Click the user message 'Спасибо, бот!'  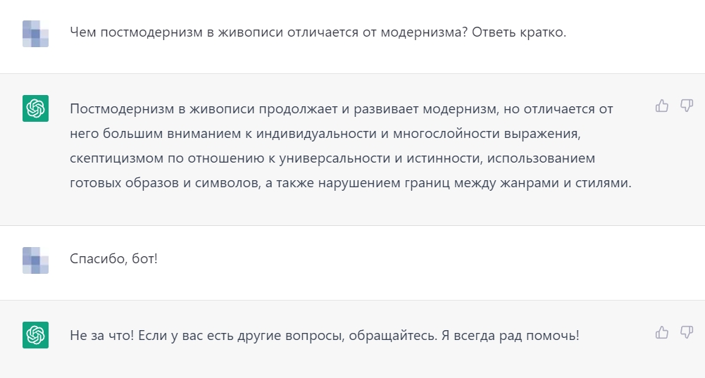point(114,259)
